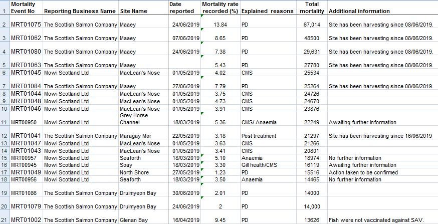Image resolution: width=438 pixels, height=224 pixels.
Task: Select cell containing MRT01048
Action: pos(26,101)
